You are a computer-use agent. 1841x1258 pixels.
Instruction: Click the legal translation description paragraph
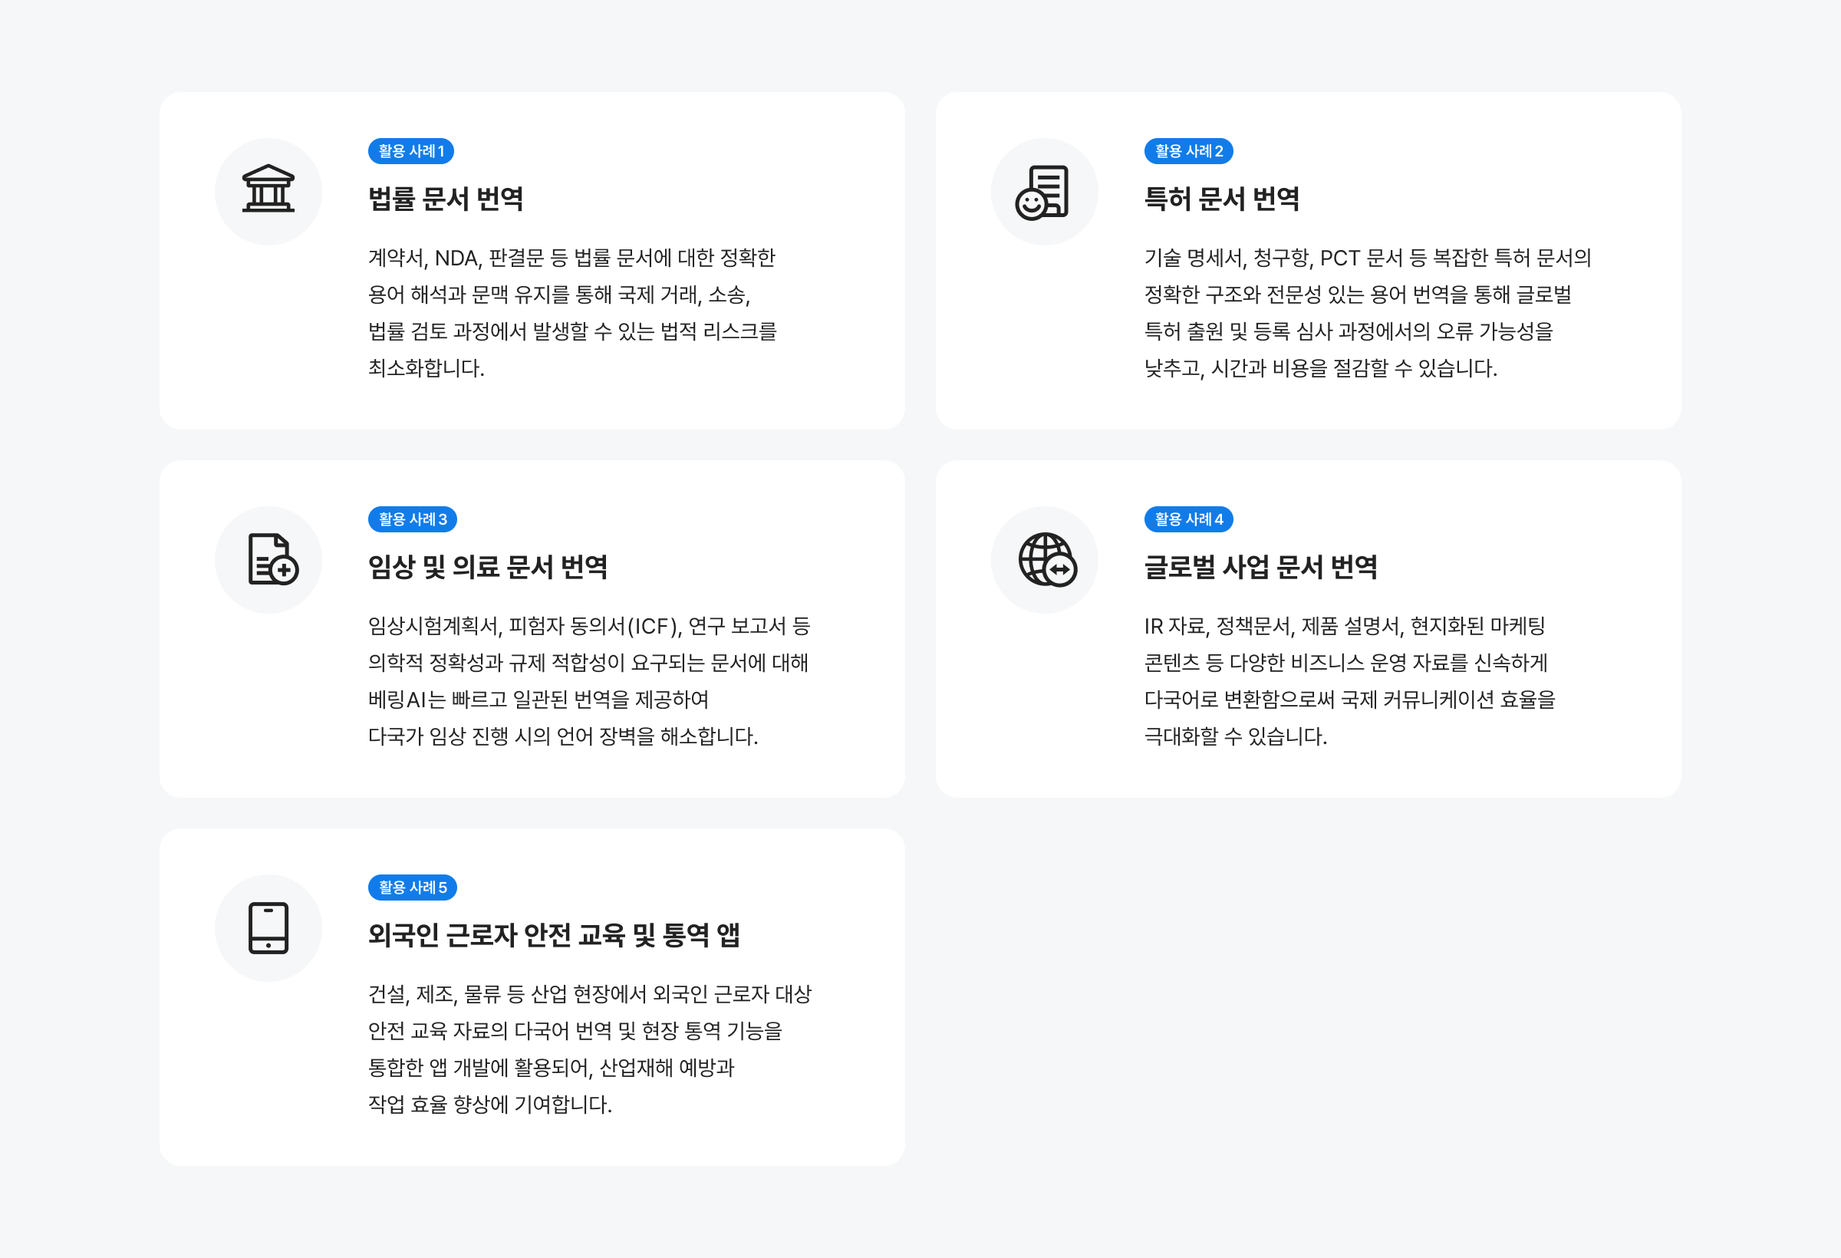(x=572, y=313)
